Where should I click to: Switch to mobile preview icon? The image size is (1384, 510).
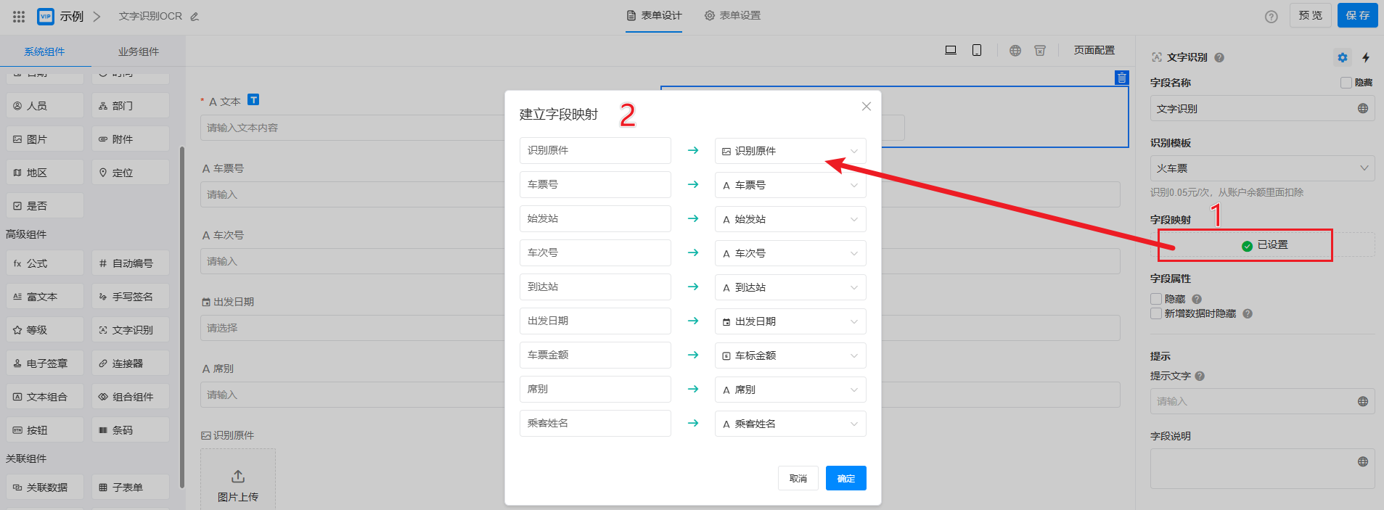coord(977,50)
